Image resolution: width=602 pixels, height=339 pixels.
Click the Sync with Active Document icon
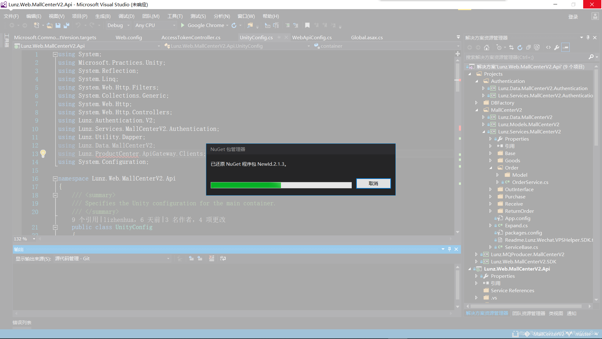511,47
